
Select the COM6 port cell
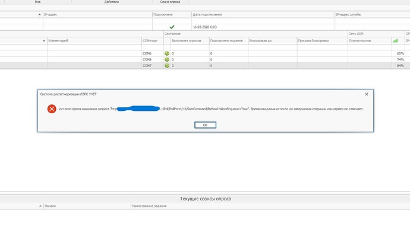click(153, 53)
